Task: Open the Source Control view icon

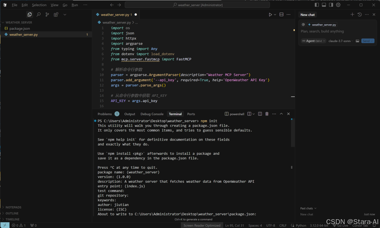Action: click(47, 14)
